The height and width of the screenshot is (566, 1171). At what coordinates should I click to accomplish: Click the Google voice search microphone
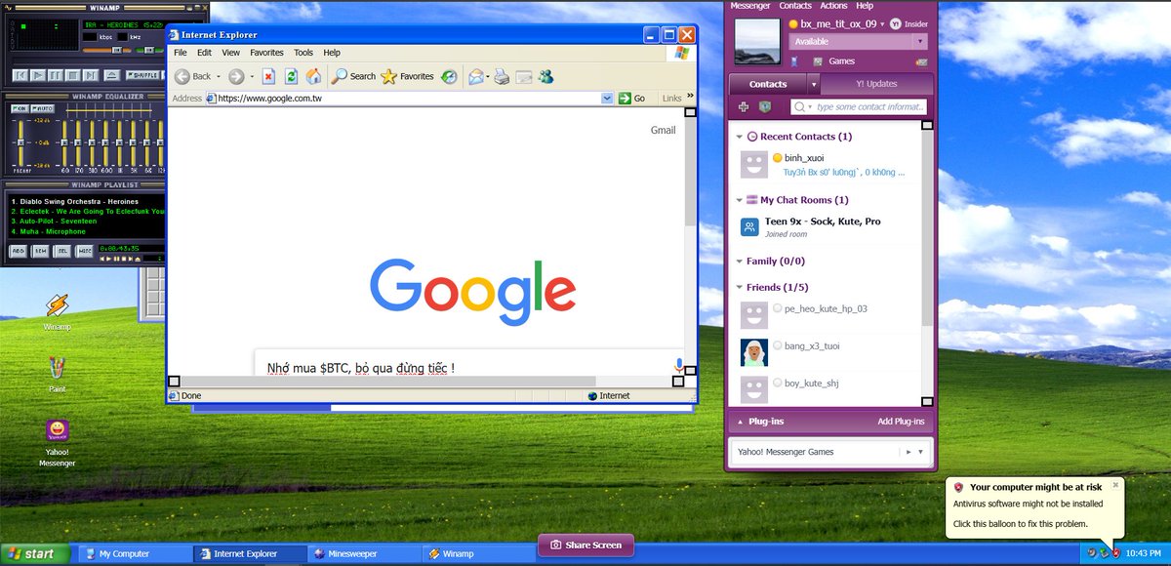pos(679,367)
